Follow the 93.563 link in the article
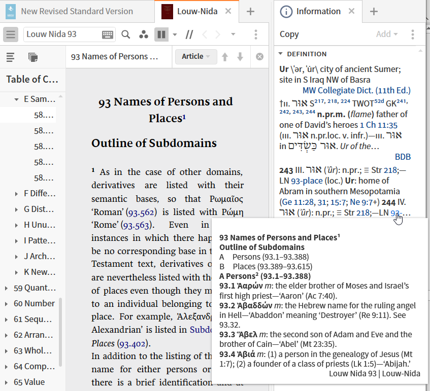The height and width of the screenshot is (391, 430). (136, 225)
